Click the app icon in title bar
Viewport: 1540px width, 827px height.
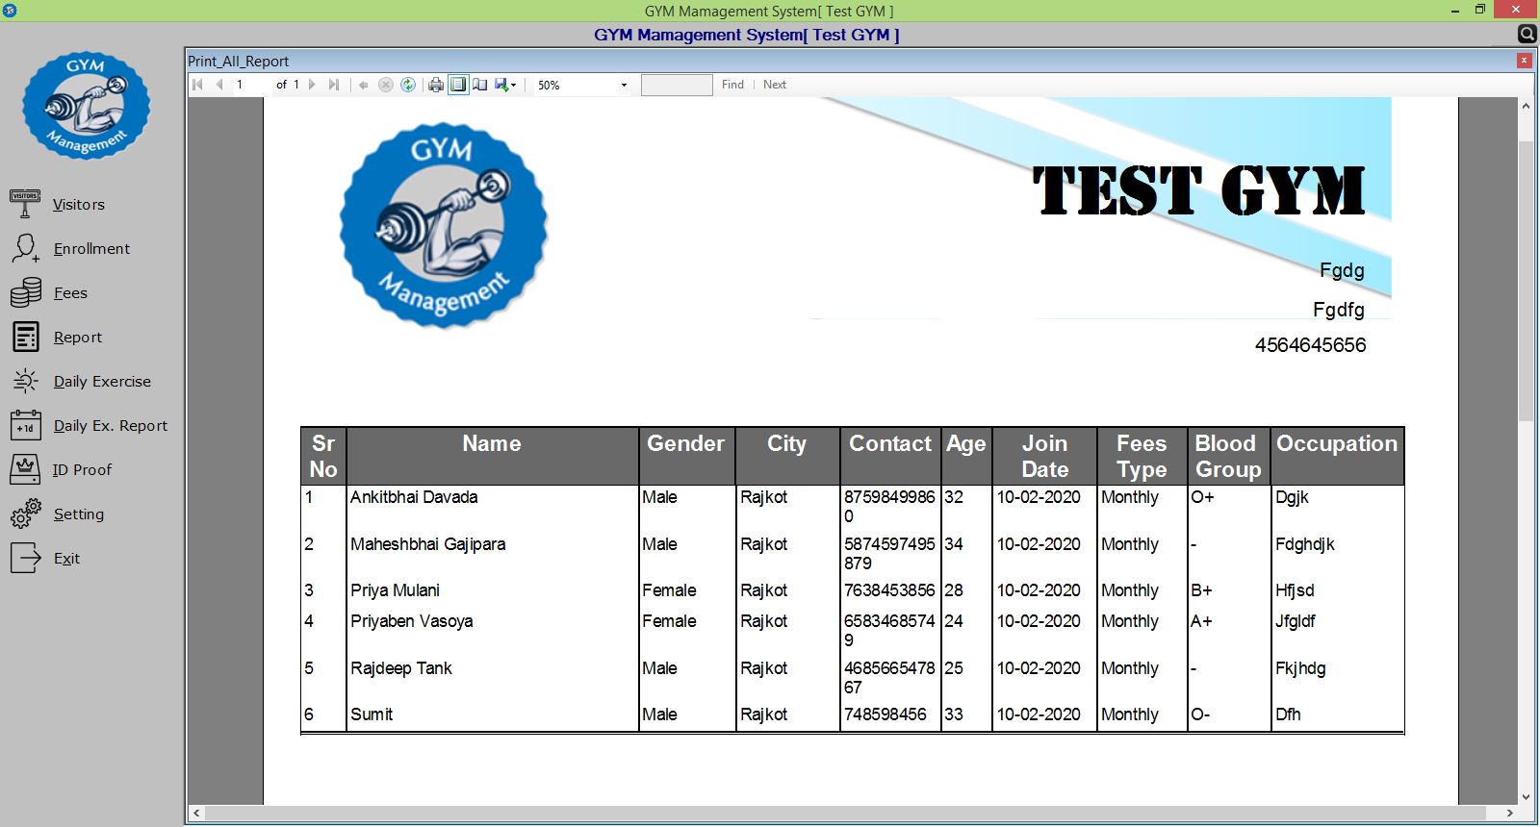pyautogui.click(x=10, y=11)
